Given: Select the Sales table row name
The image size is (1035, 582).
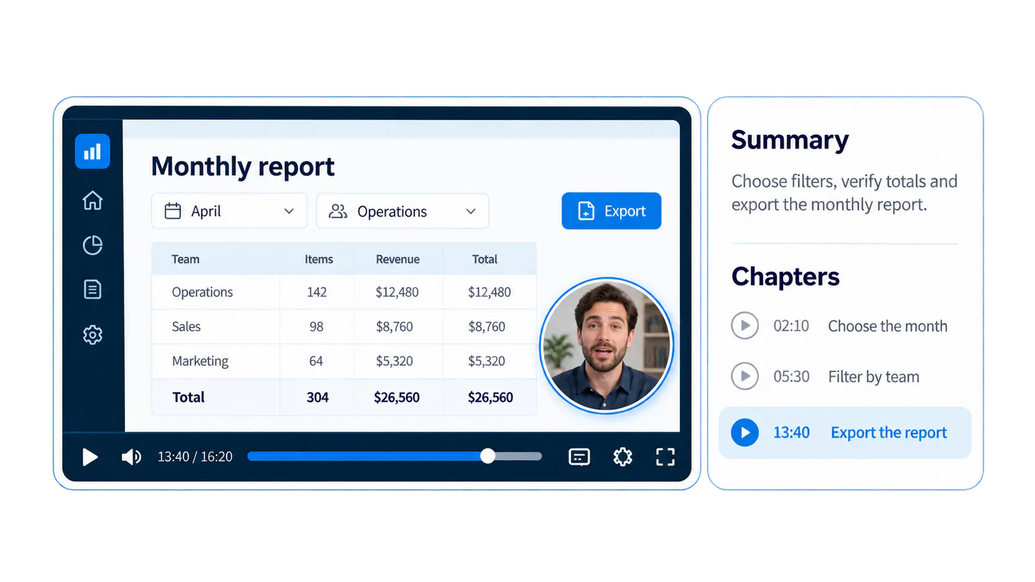Looking at the screenshot, I should point(186,327).
